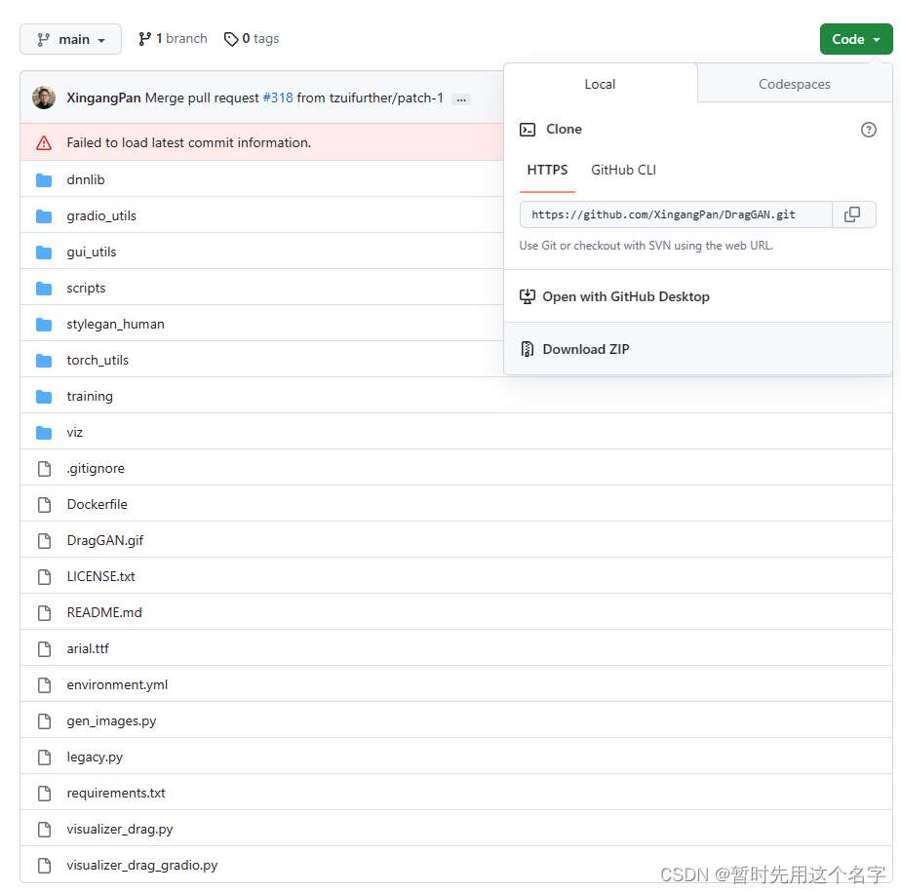Click the folder icon next to gui_utils
The height and width of the screenshot is (893, 901).
coord(44,252)
